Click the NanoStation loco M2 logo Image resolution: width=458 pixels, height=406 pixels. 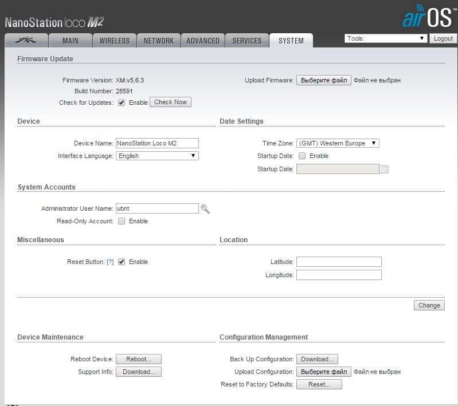point(54,22)
